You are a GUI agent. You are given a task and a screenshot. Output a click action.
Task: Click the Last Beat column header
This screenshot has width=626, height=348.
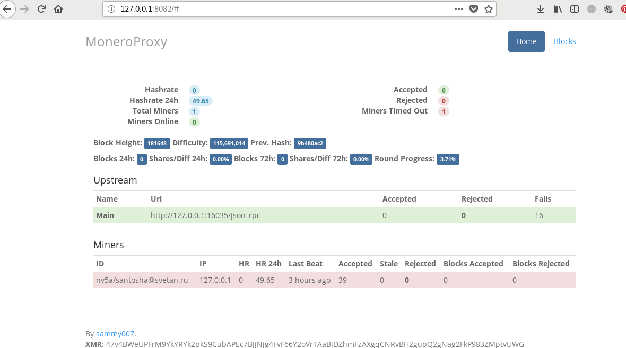(306, 264)
